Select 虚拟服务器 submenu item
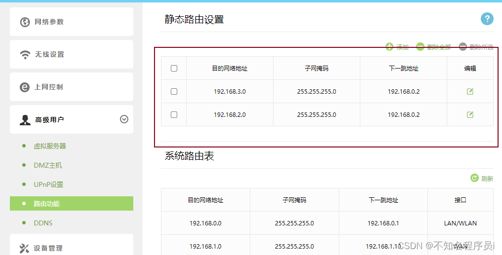This screenshot has height=255, width=502. point(50,146)
